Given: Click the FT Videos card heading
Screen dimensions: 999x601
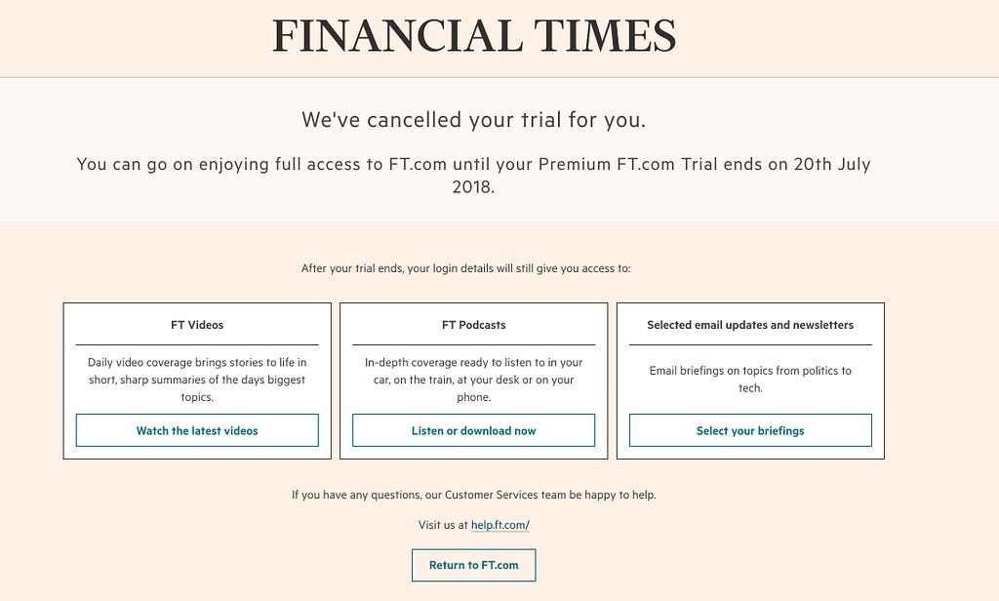Looking at the screenshot, I should 197,325.
